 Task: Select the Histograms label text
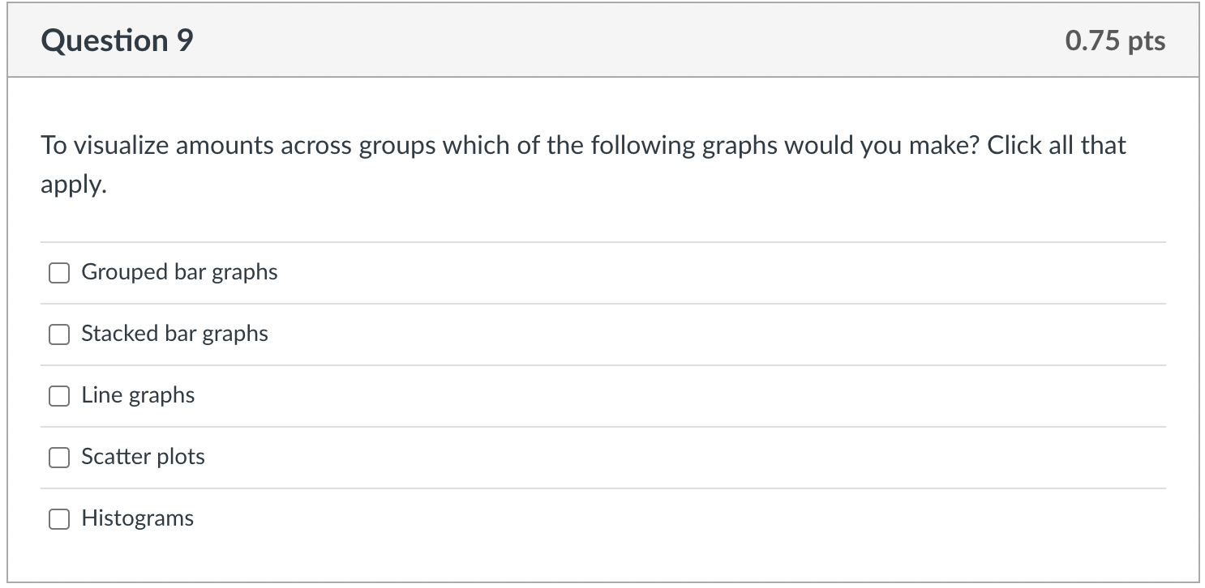[137, 518]
